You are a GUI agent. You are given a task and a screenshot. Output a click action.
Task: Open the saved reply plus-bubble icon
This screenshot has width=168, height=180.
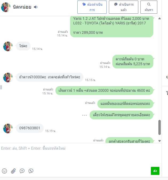click(x=22, y=171)
